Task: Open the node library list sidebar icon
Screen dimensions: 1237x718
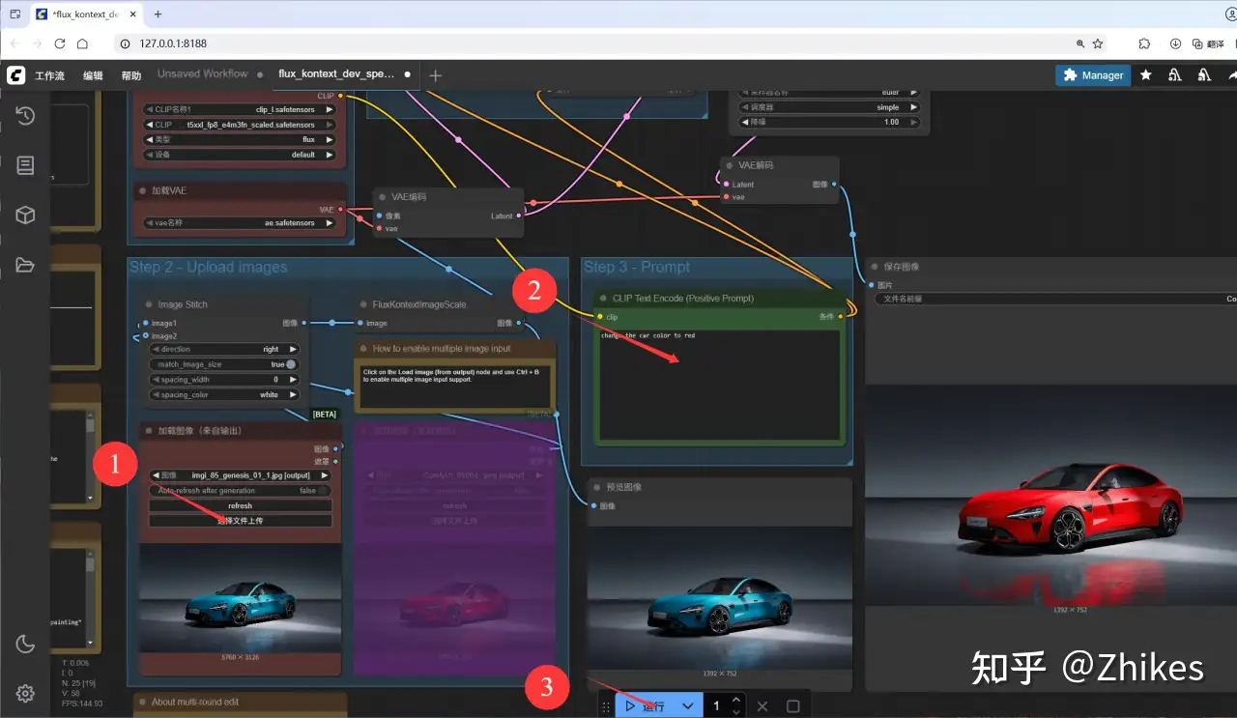Action: pyautogui.click(x=25, y=165)
